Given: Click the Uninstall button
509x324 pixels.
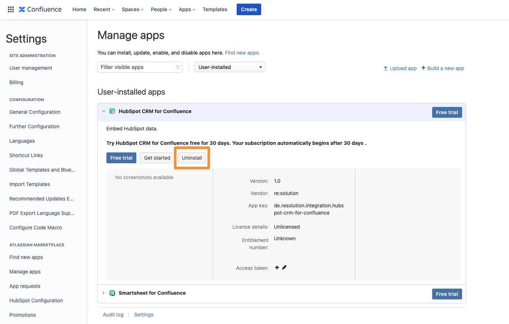Looking at the screenshot, I should click(x=192, y=158).
